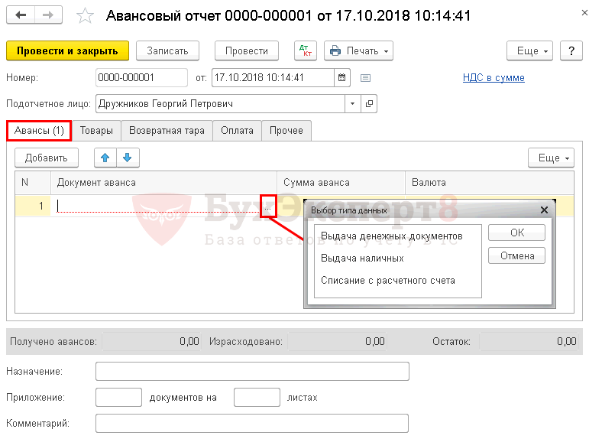Viewport: 589px width, 439px height.
Task: Click the Валюта column header
Action: [x=490, y=183]
